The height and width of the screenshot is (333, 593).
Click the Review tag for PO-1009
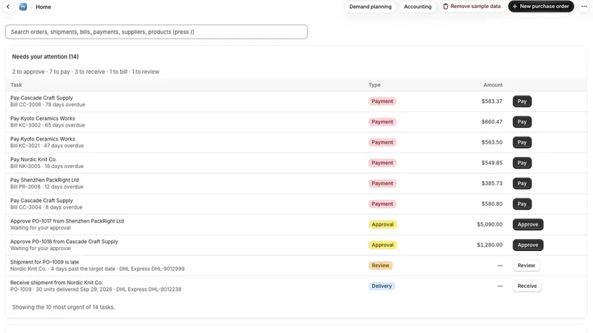380,266
